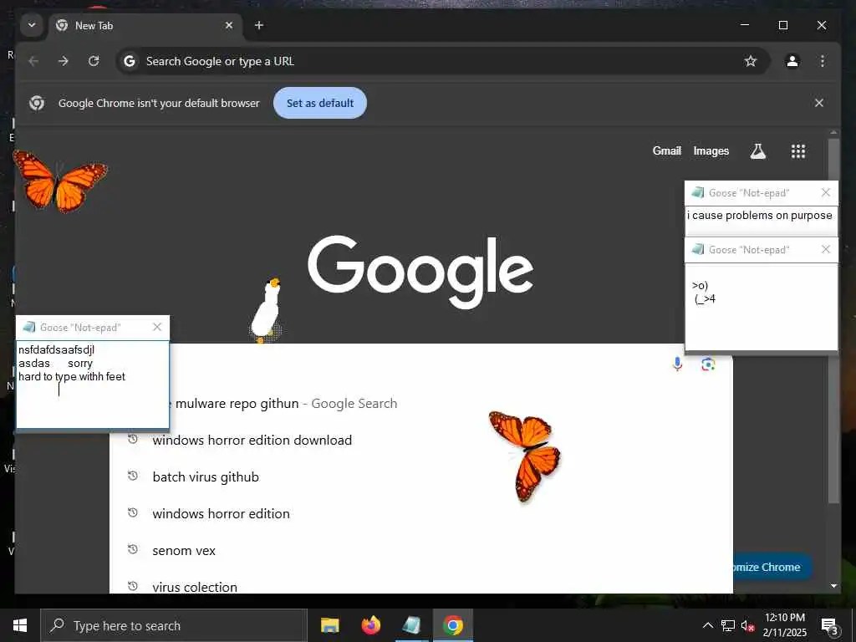Reload the page with the refresh icon

(94, 61)
